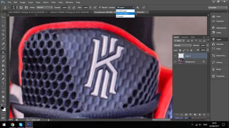Select the History Brush tool
The image size is (229, 128).
pyautogui.click(x=3, y=57)
